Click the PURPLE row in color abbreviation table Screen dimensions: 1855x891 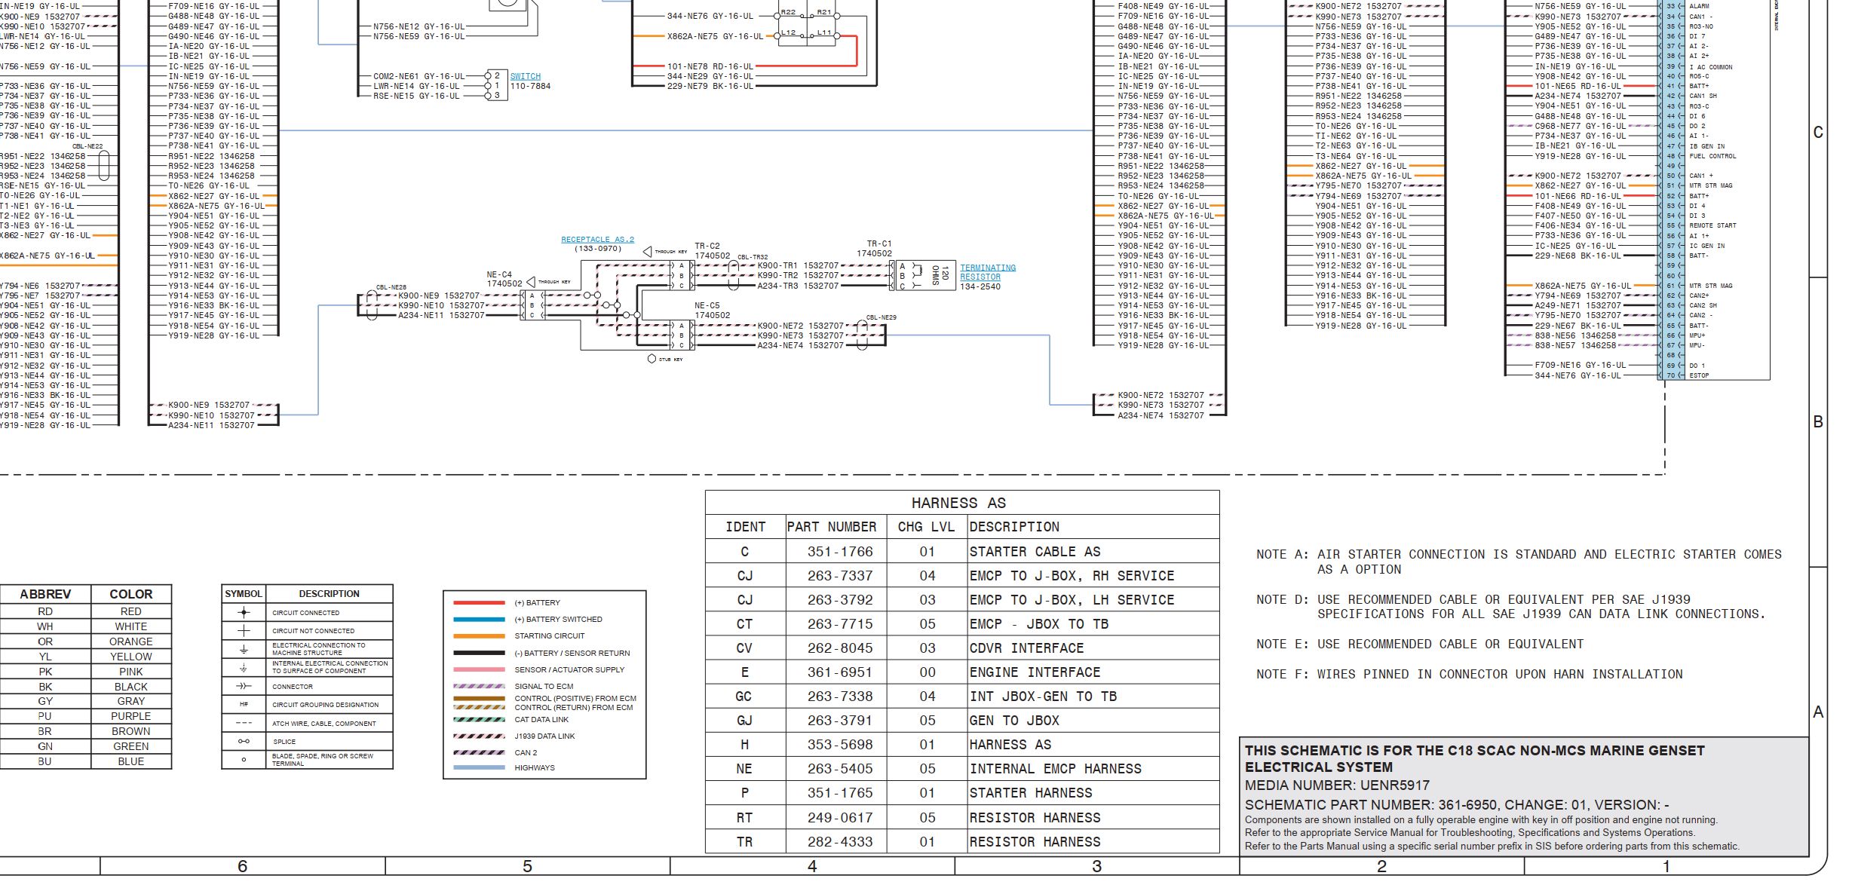[x=85, y=716]
